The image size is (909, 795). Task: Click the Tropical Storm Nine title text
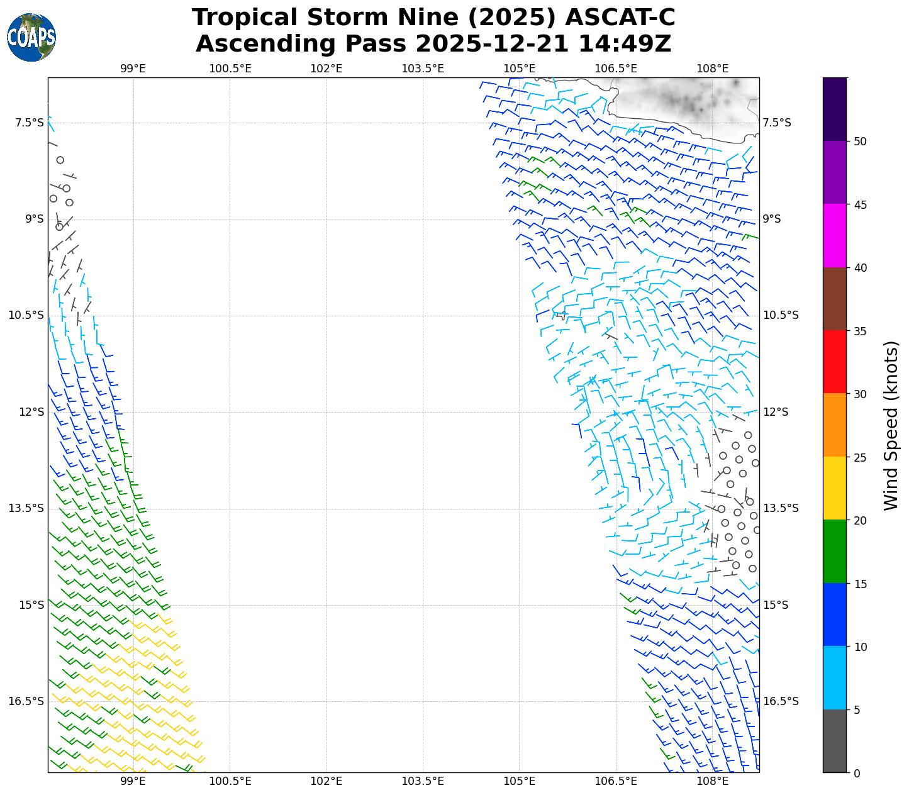(x=433, y=18)
